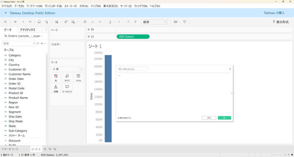The image size is (294, 157).
Task: Select the Ship Mode field
Action: tap(15, 121)
